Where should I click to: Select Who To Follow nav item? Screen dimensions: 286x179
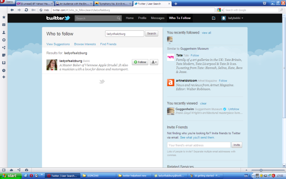[x=180, y=18]
